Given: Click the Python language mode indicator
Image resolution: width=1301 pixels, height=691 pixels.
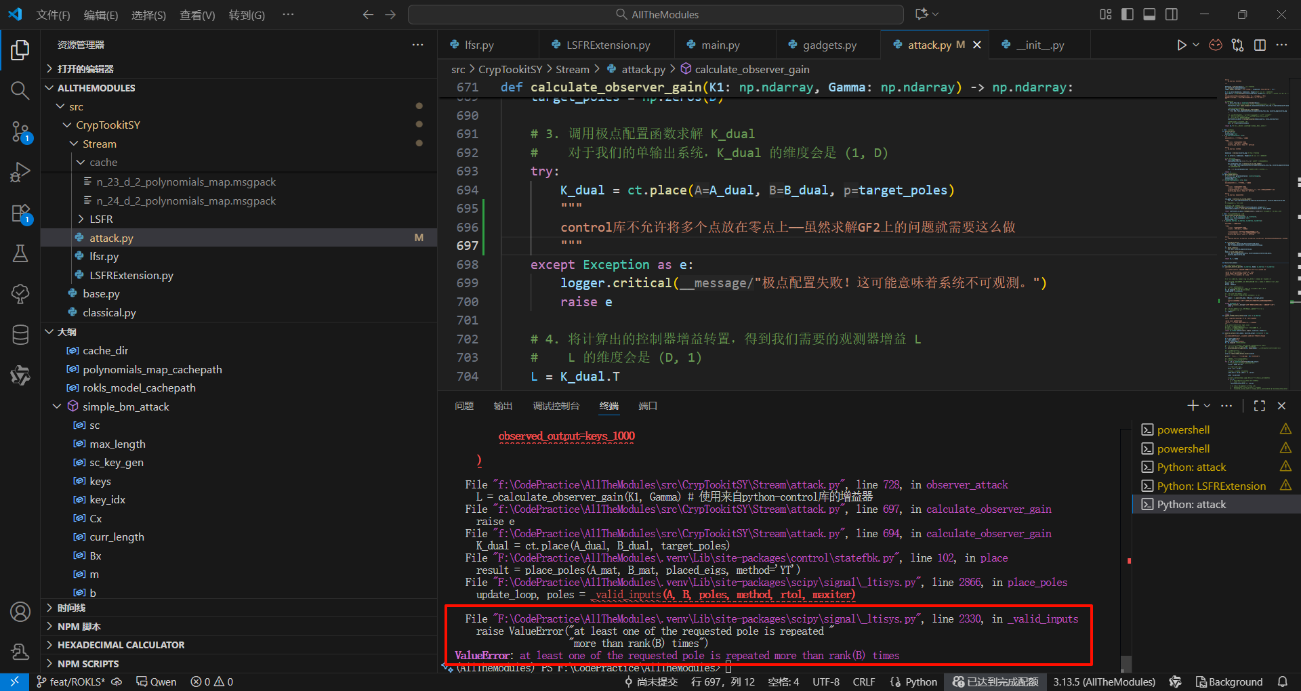Looking at the screenshot, I should pyautogui.click(x=921, y=682).
